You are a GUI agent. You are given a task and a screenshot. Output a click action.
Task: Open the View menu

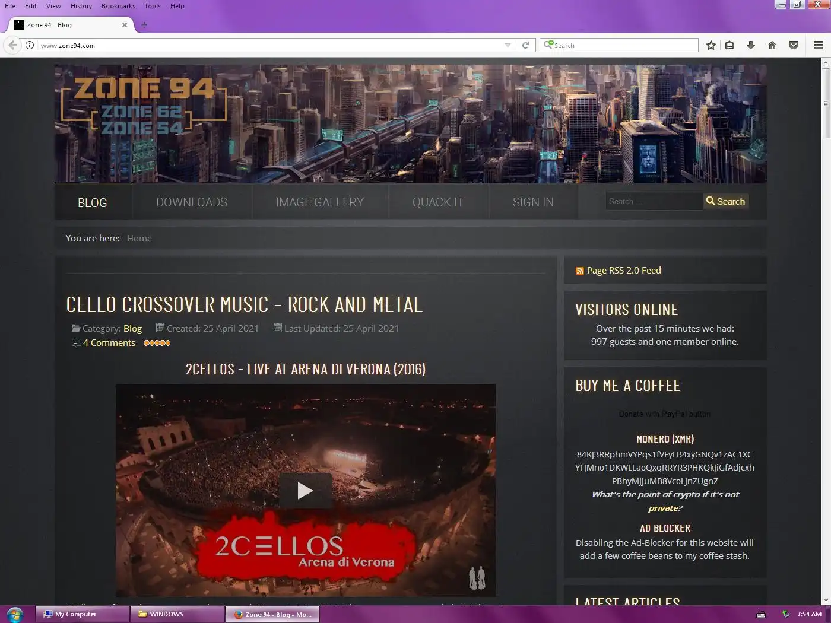53,6
